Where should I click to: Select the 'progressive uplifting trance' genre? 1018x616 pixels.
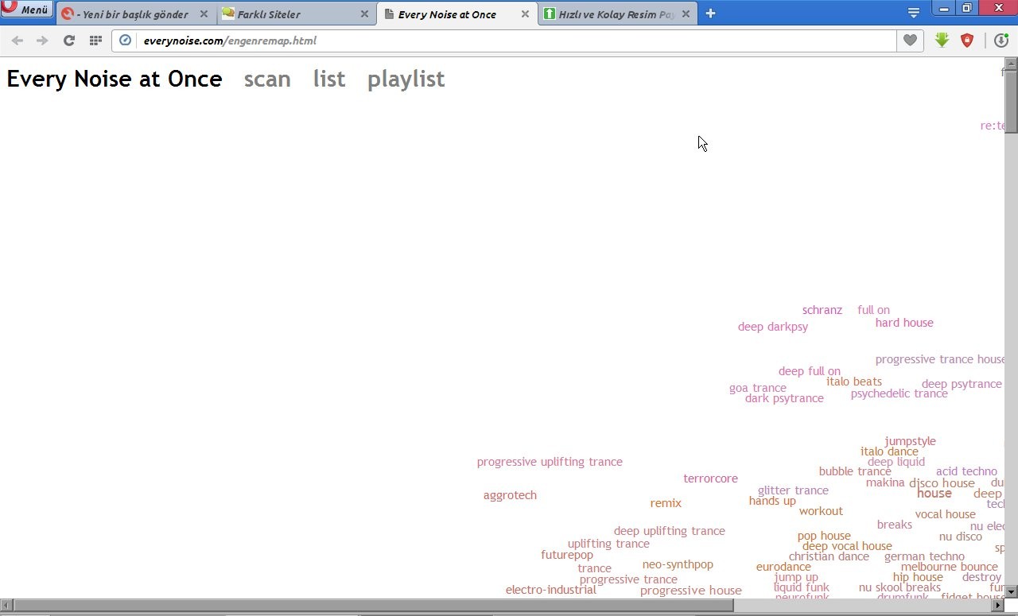550,462
